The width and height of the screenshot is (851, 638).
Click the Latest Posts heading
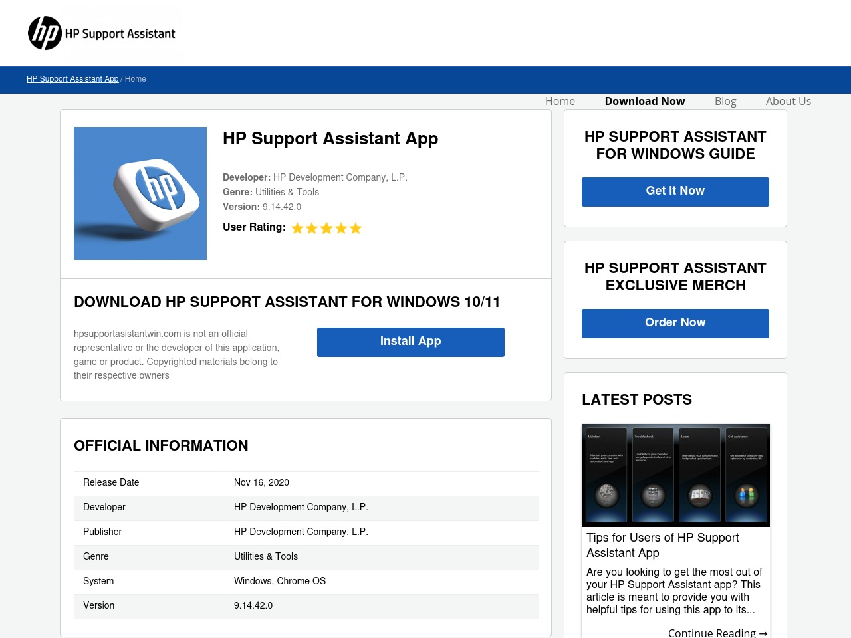click(x=637, y=399)
